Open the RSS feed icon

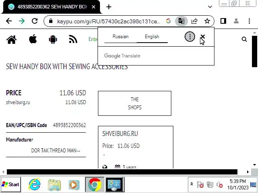(73, 39)
